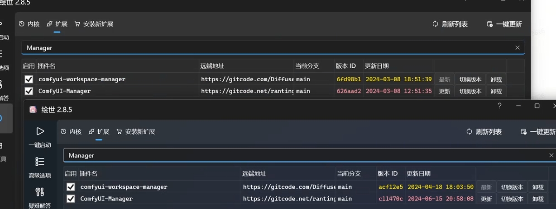Disable ComfyUI-Manager checkbox in front window
556x209 pixels.
click(x=71, y=199)
